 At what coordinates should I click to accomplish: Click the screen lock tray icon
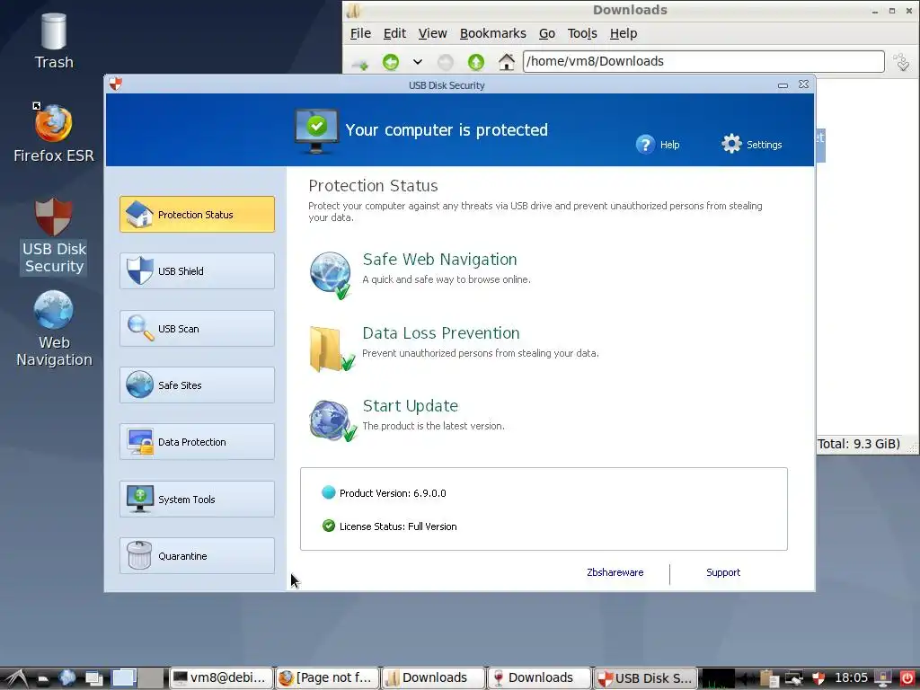(882, 678)
